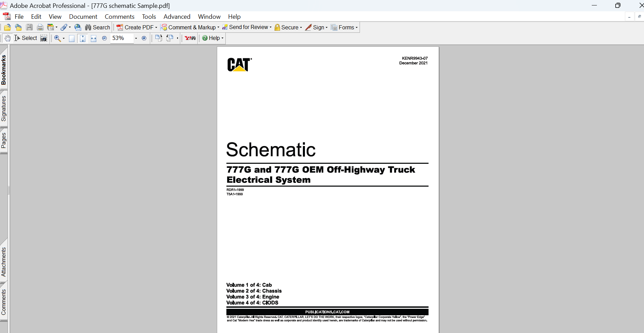Click the PDF document icon in menu bar
Image resolution: width=644 pixels, height=333 pixels.
tap(7, 16)
